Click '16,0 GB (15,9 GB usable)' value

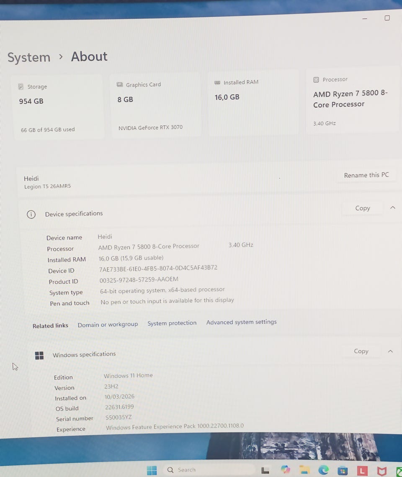coord(131,258)
